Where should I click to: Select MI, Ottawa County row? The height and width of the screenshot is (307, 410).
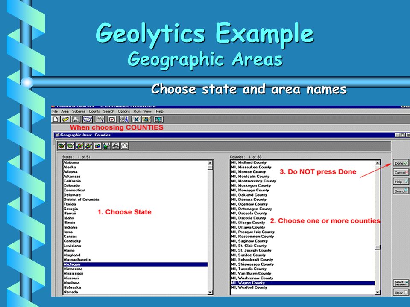[x=303, y=227]
